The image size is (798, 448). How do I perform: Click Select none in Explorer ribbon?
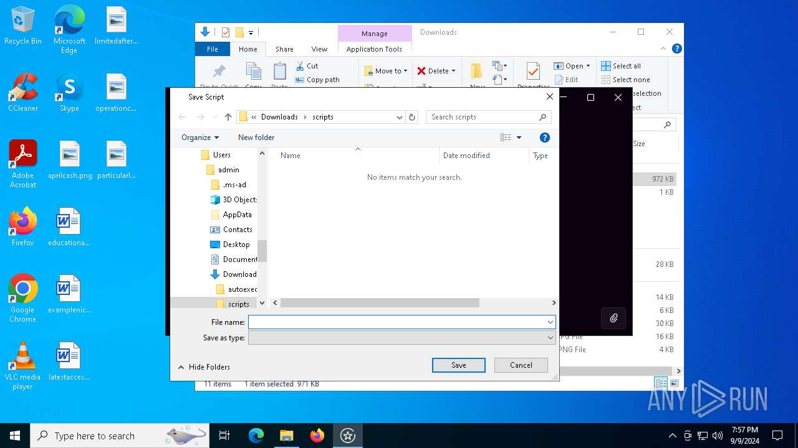[x=625, y=80]
